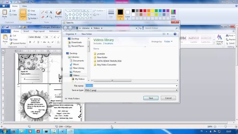The image size is (238, 134).
Task: Click the 2 locations link
Action: [108, 44]
